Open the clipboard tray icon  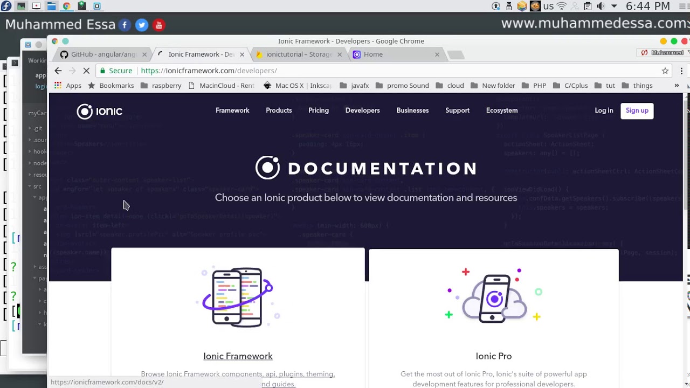coord(588,6)
